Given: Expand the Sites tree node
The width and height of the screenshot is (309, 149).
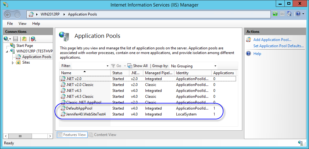Looking at the screenshot, I should 13,63.
